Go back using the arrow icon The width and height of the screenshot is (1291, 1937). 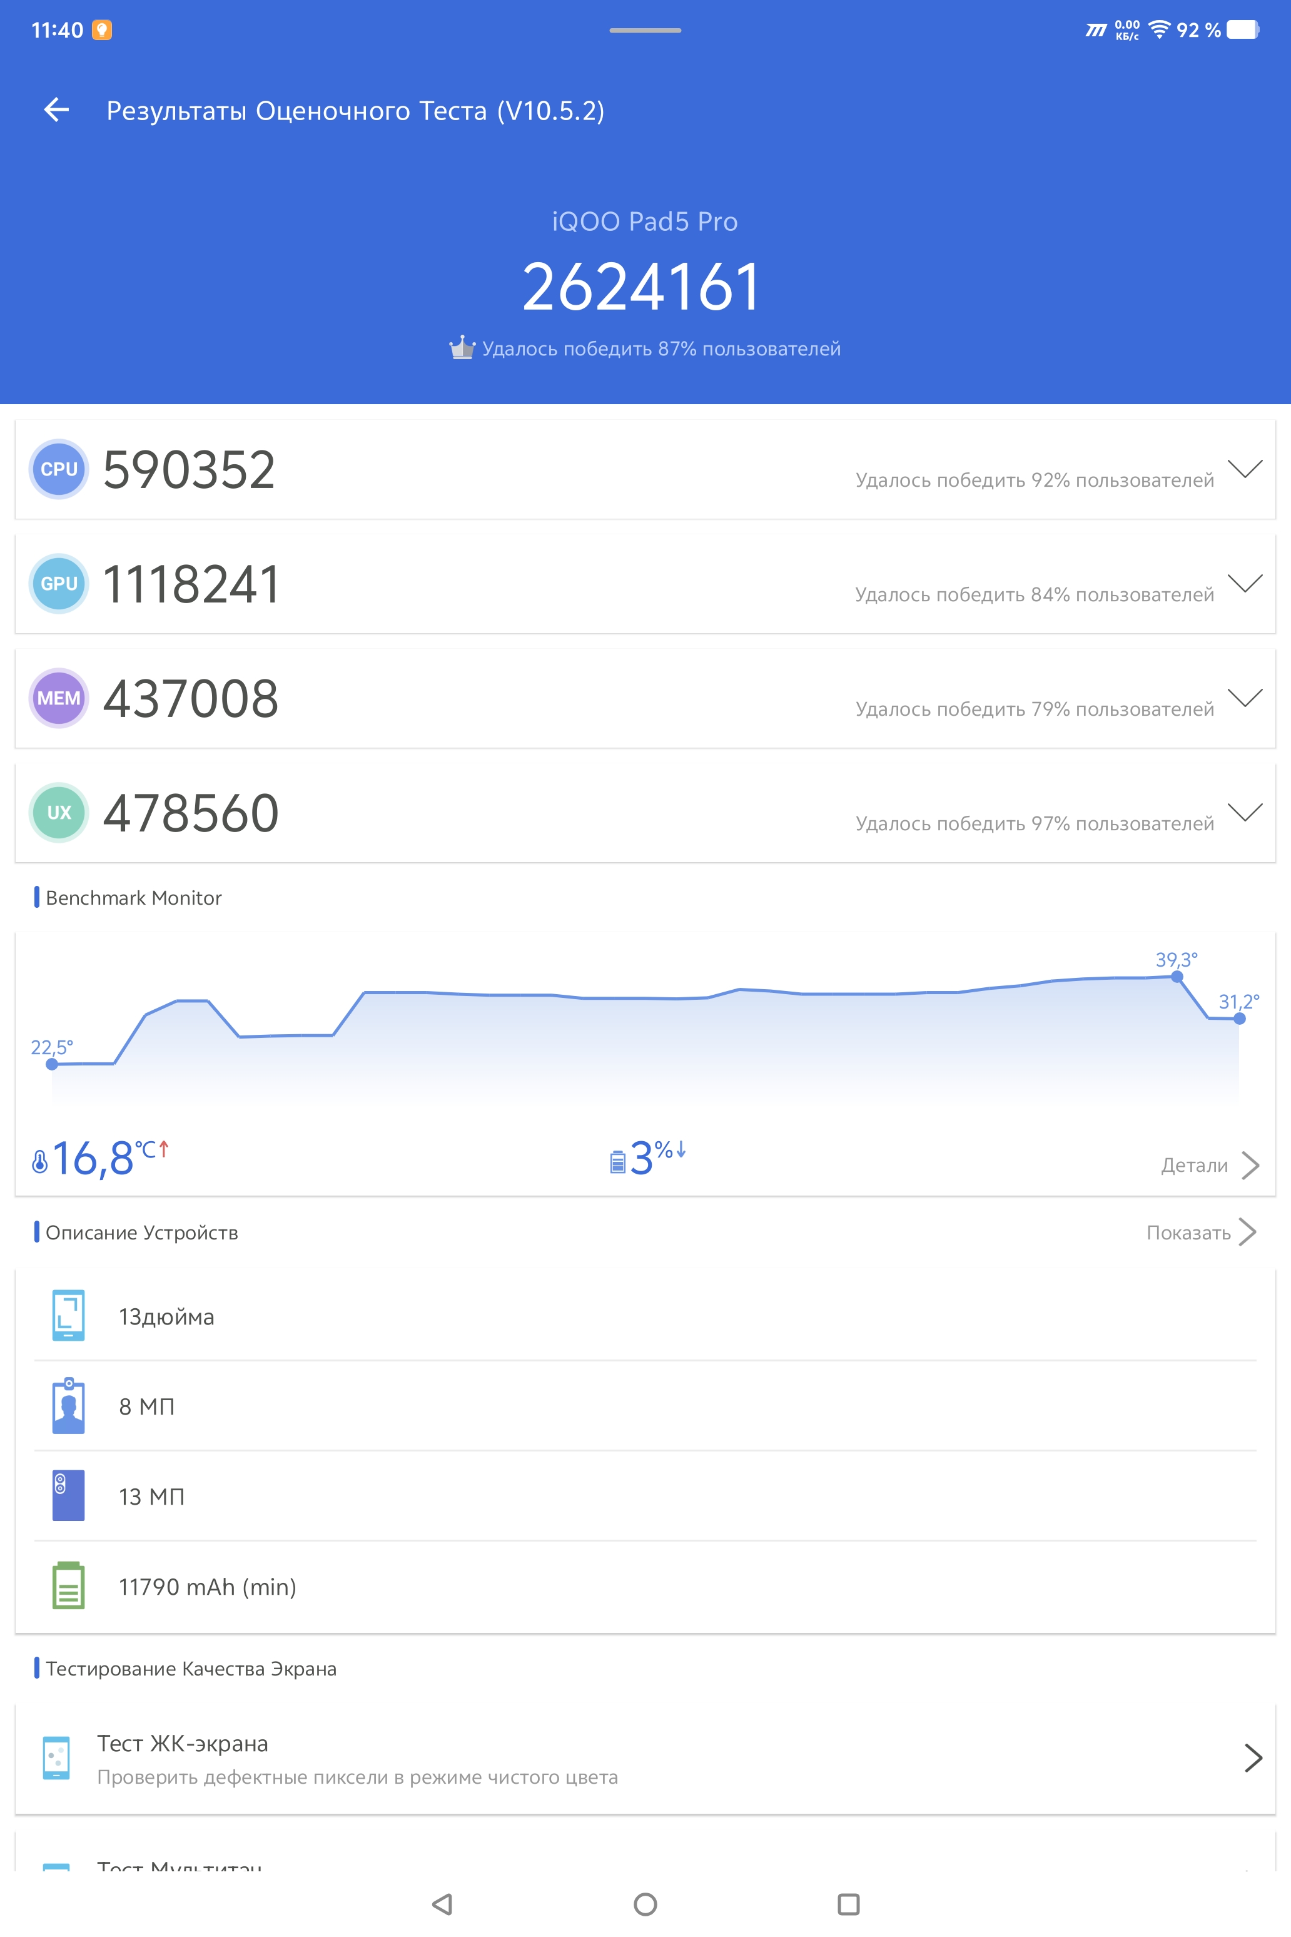57,109
